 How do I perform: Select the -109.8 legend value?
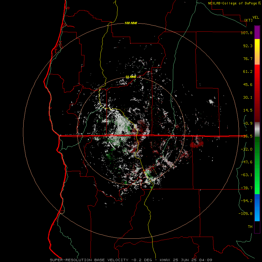click(245, 214)
